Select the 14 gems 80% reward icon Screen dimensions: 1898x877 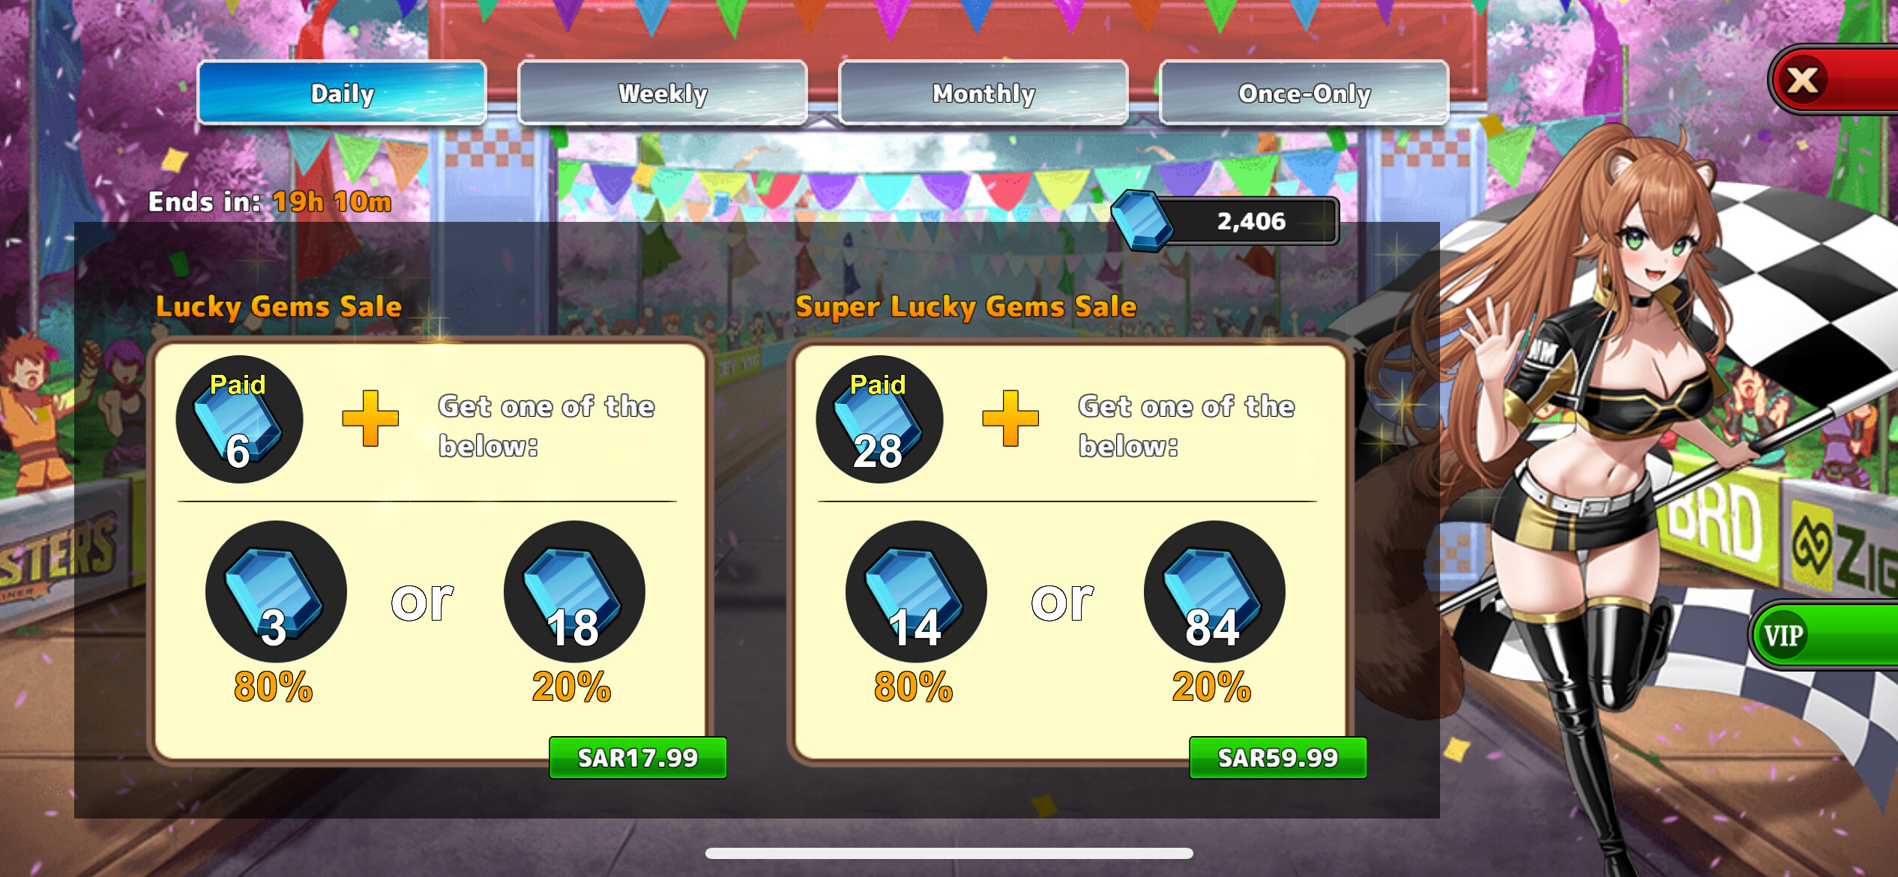(916, 591)
